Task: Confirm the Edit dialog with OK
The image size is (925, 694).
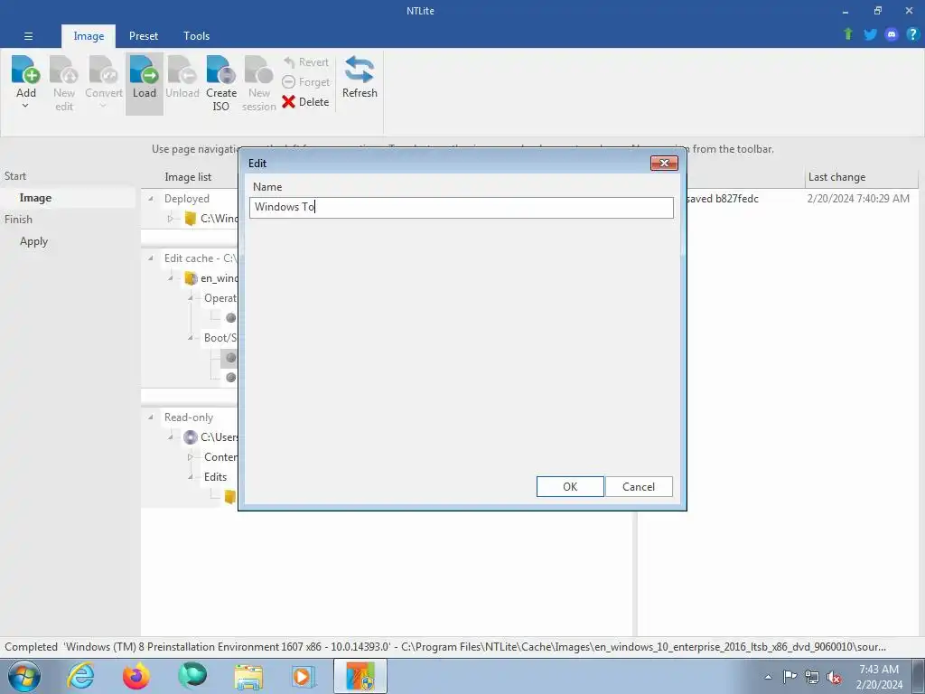Action: (570, 487)
